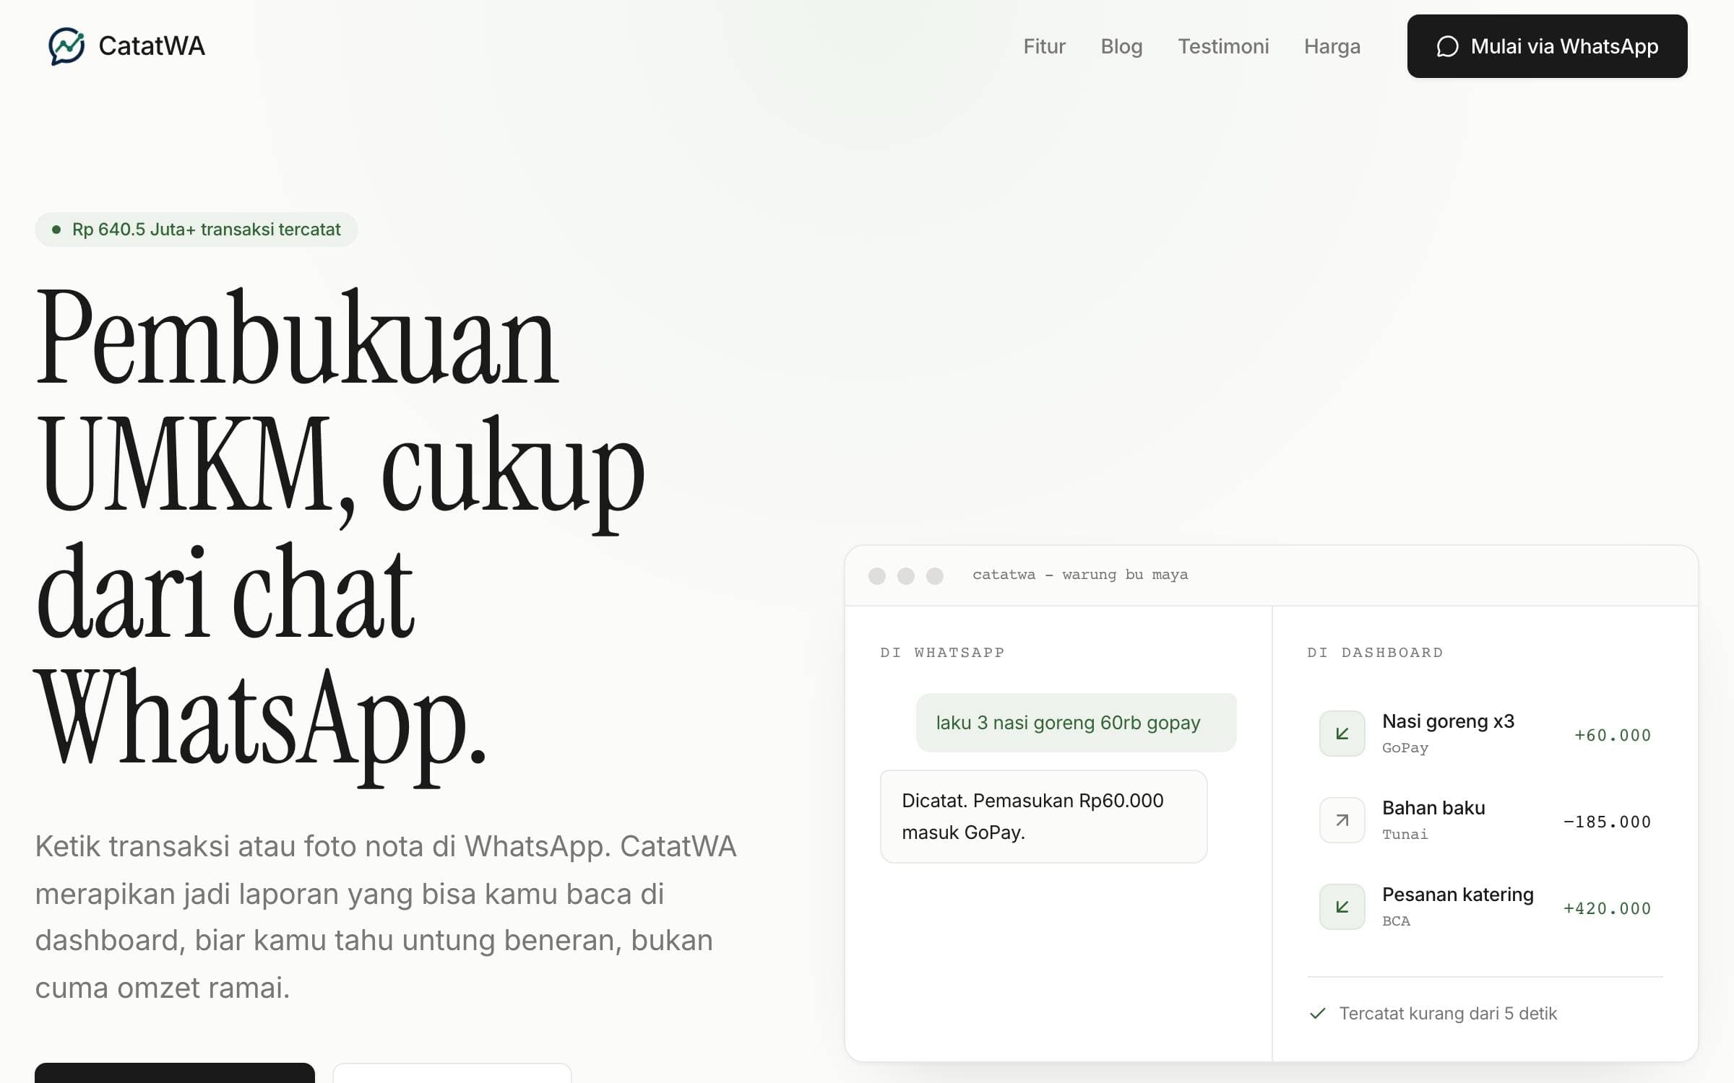Viewport: 1734px width, 1083px height.
Task: Click the checkmark icon near Tercatat kurang dari 5 detik
Action: 1318,1013
